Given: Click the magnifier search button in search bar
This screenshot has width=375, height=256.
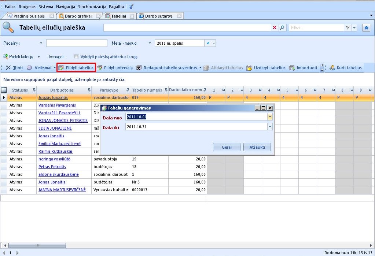Looking at the screenshot, I should click(282, 28).
